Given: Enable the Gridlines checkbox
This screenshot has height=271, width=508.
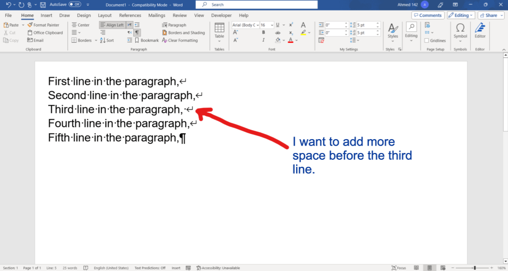Looking at the screenshot, I should [427, 41].
